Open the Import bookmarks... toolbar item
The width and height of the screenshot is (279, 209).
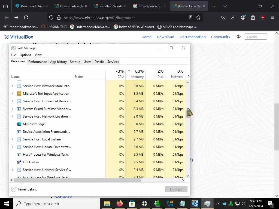tap(21, 27)
